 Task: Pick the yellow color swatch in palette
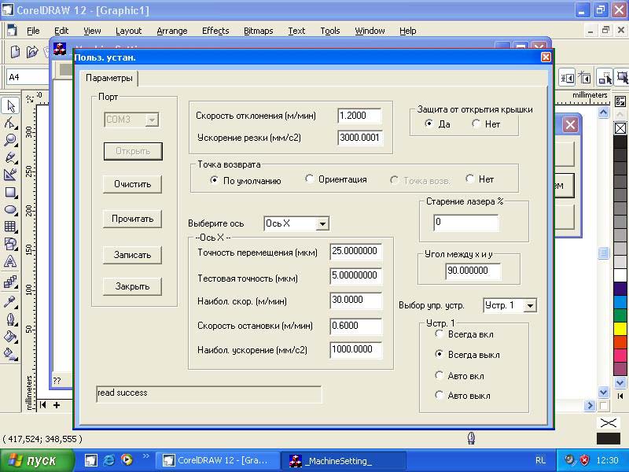[620, 329]
